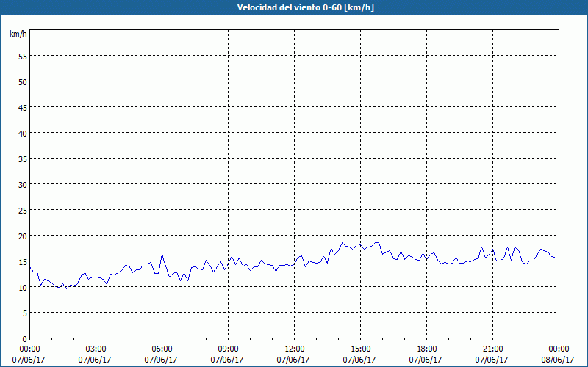588x367 pixels.
Task: Click the "09:00" time label
Action: (x=228, y=349)
